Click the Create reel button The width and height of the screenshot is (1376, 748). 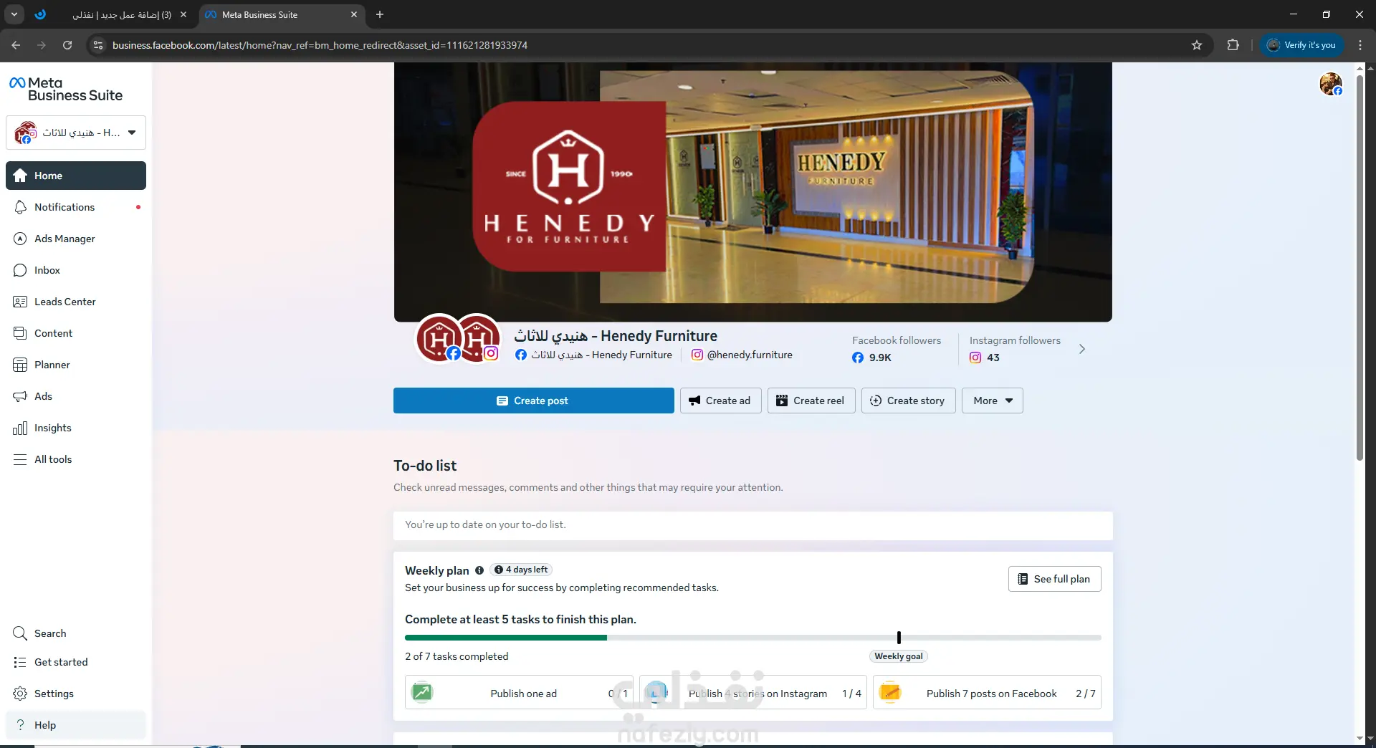point(811,401)
